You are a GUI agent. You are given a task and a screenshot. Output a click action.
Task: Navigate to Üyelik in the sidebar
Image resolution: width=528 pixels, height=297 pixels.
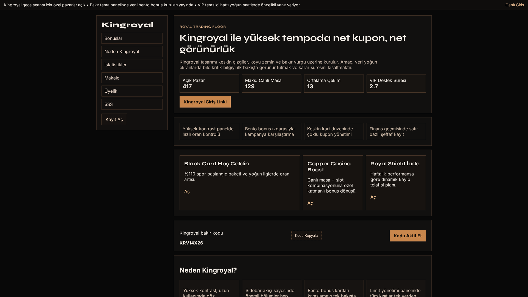(132, 91)
